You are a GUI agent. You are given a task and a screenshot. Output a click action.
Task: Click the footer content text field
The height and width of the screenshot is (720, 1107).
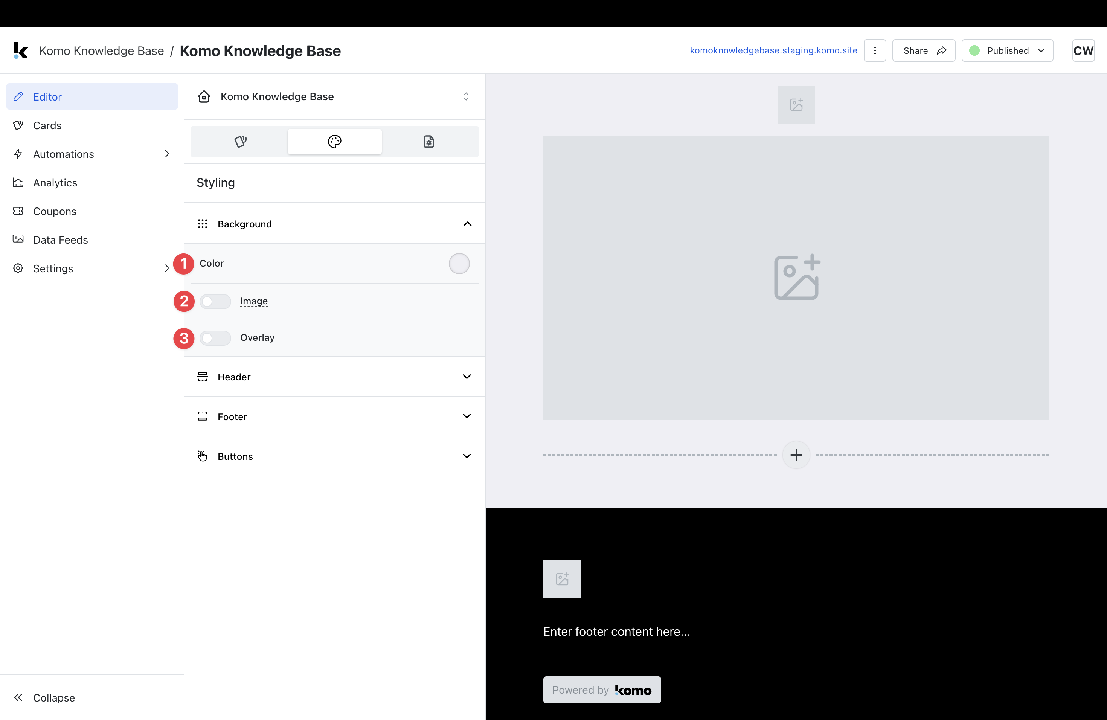[616, 632]
